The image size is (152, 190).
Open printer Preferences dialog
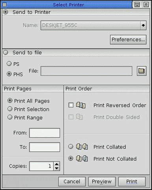tap(128, 40)
